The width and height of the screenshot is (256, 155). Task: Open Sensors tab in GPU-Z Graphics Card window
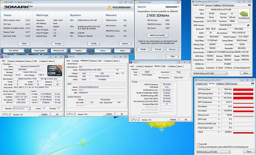click(x=209, y=5)
